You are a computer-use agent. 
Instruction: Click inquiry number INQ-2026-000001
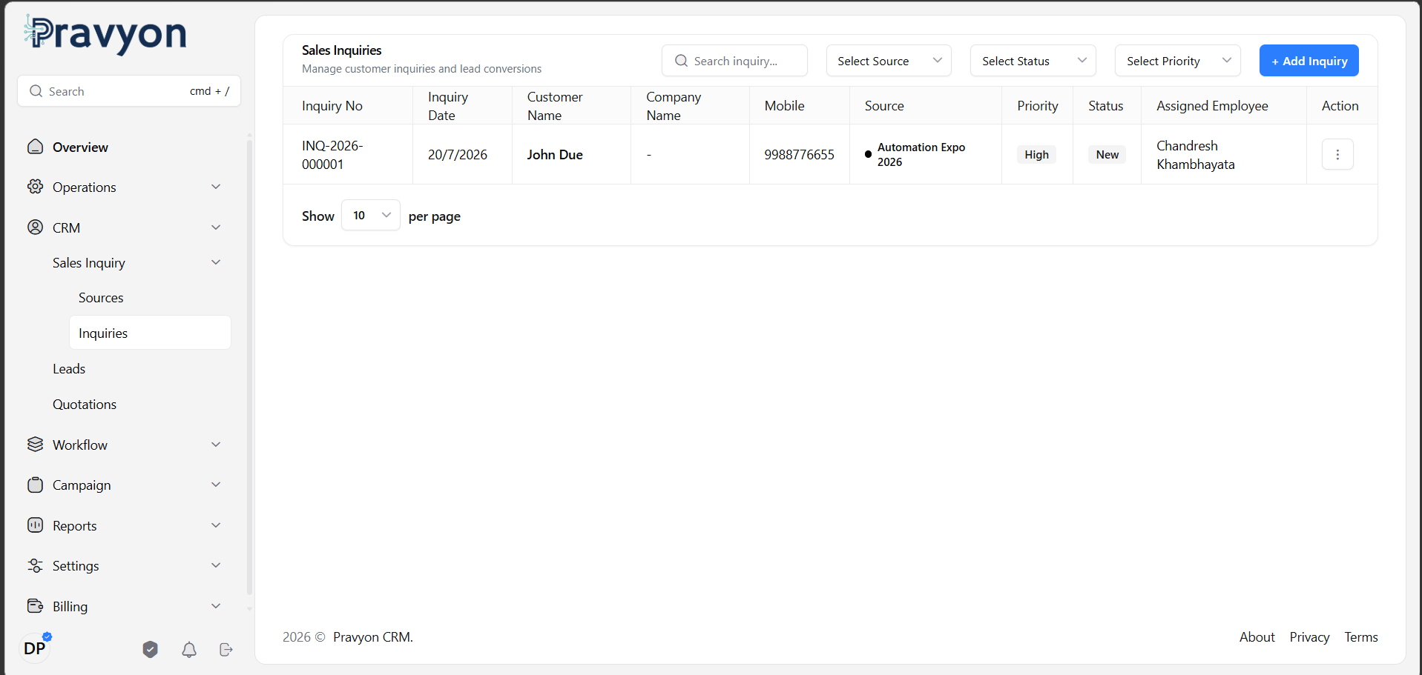[x=332, y=155]
